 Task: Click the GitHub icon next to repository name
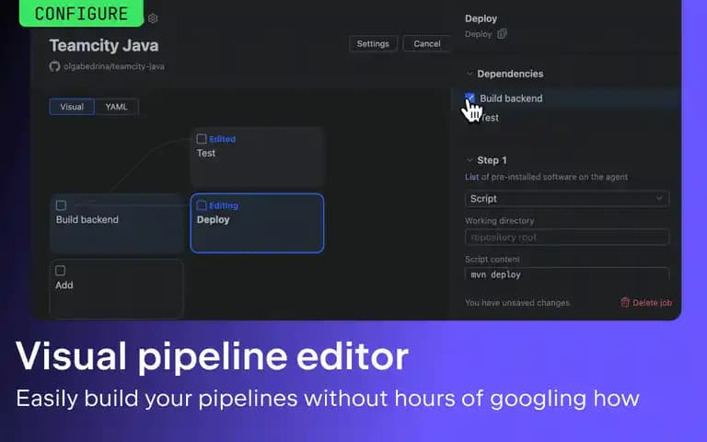54,66
